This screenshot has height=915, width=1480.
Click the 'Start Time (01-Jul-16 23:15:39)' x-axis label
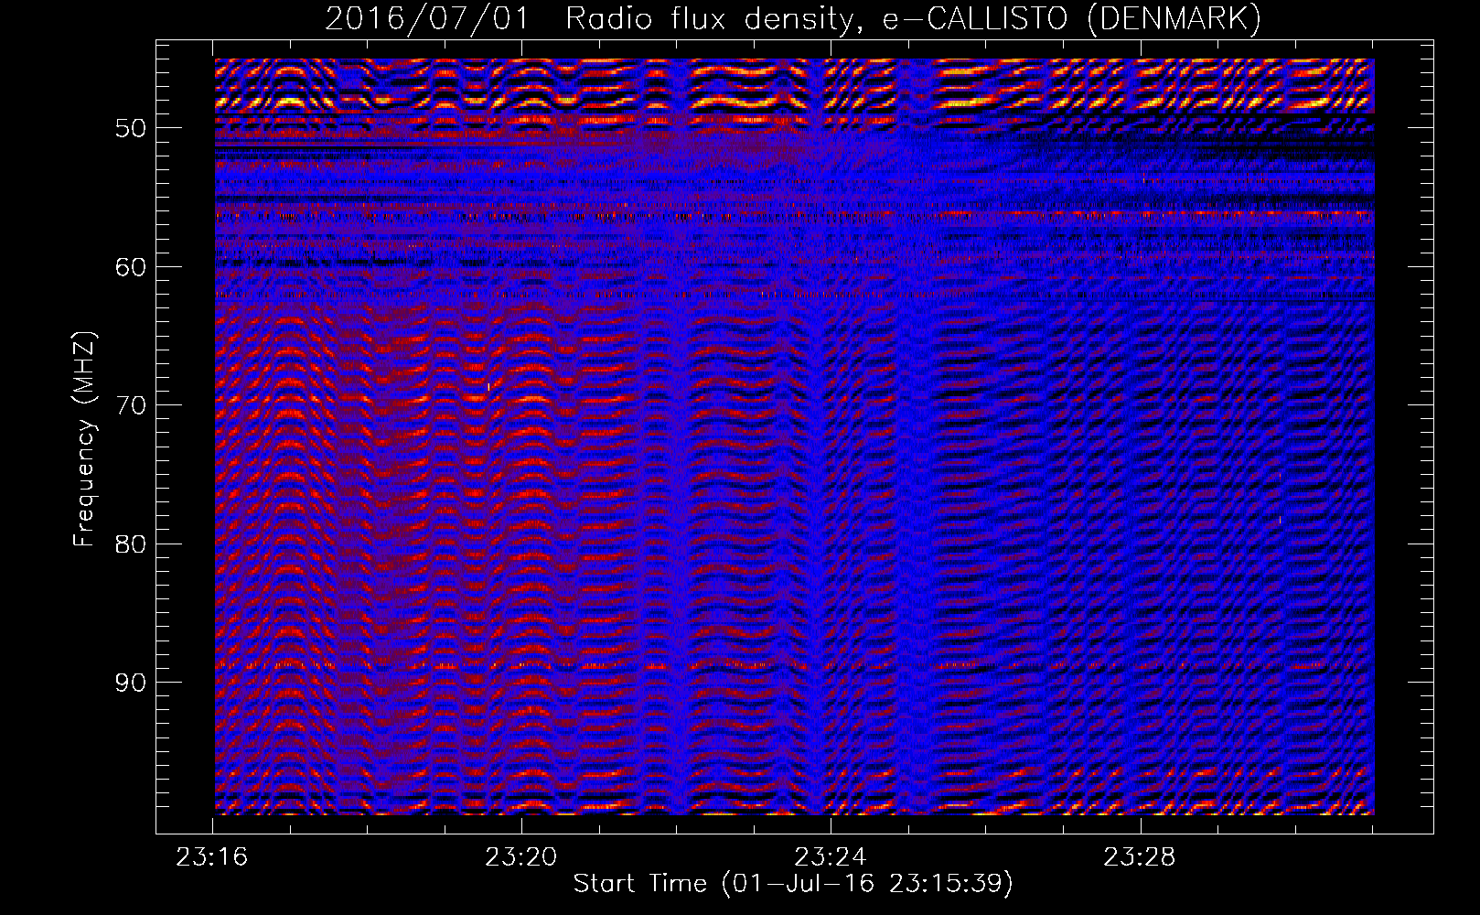pyautogui.click(x=793, y=884)
